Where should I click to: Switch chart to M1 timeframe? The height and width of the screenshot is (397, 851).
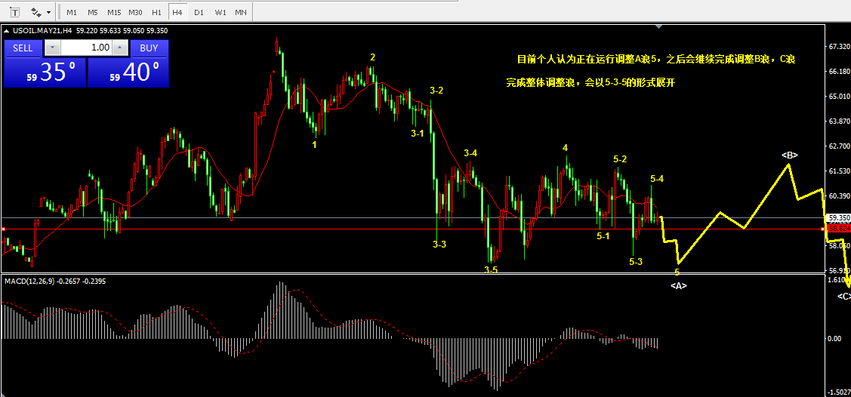72,12
